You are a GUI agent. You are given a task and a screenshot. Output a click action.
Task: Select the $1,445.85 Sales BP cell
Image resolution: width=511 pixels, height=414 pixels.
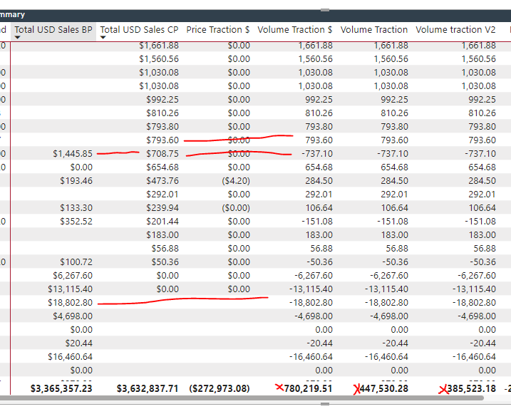[73, 153]
